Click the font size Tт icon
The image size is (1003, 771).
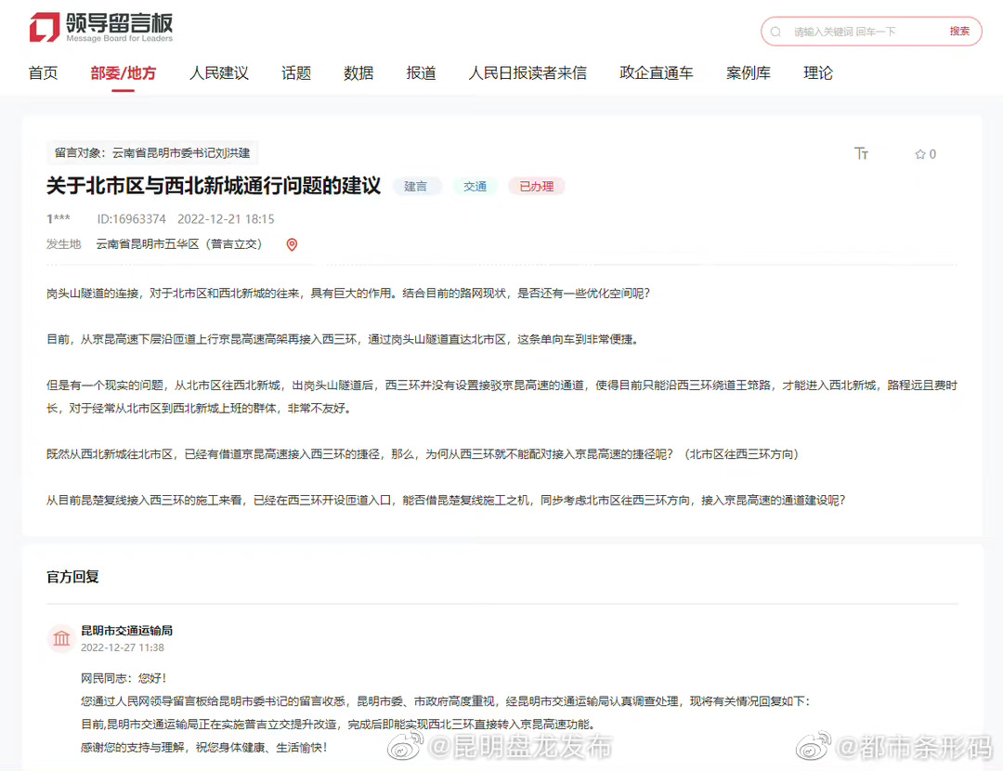(x=861, y=153)
